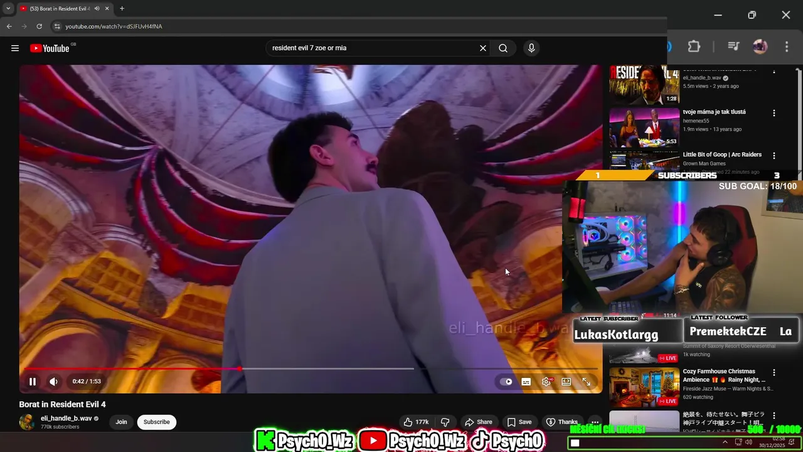The height and width of the screenshot is (452, 803).
Task: Join eli_handle_b.wav channel membership
Action: tap(121, 422)
